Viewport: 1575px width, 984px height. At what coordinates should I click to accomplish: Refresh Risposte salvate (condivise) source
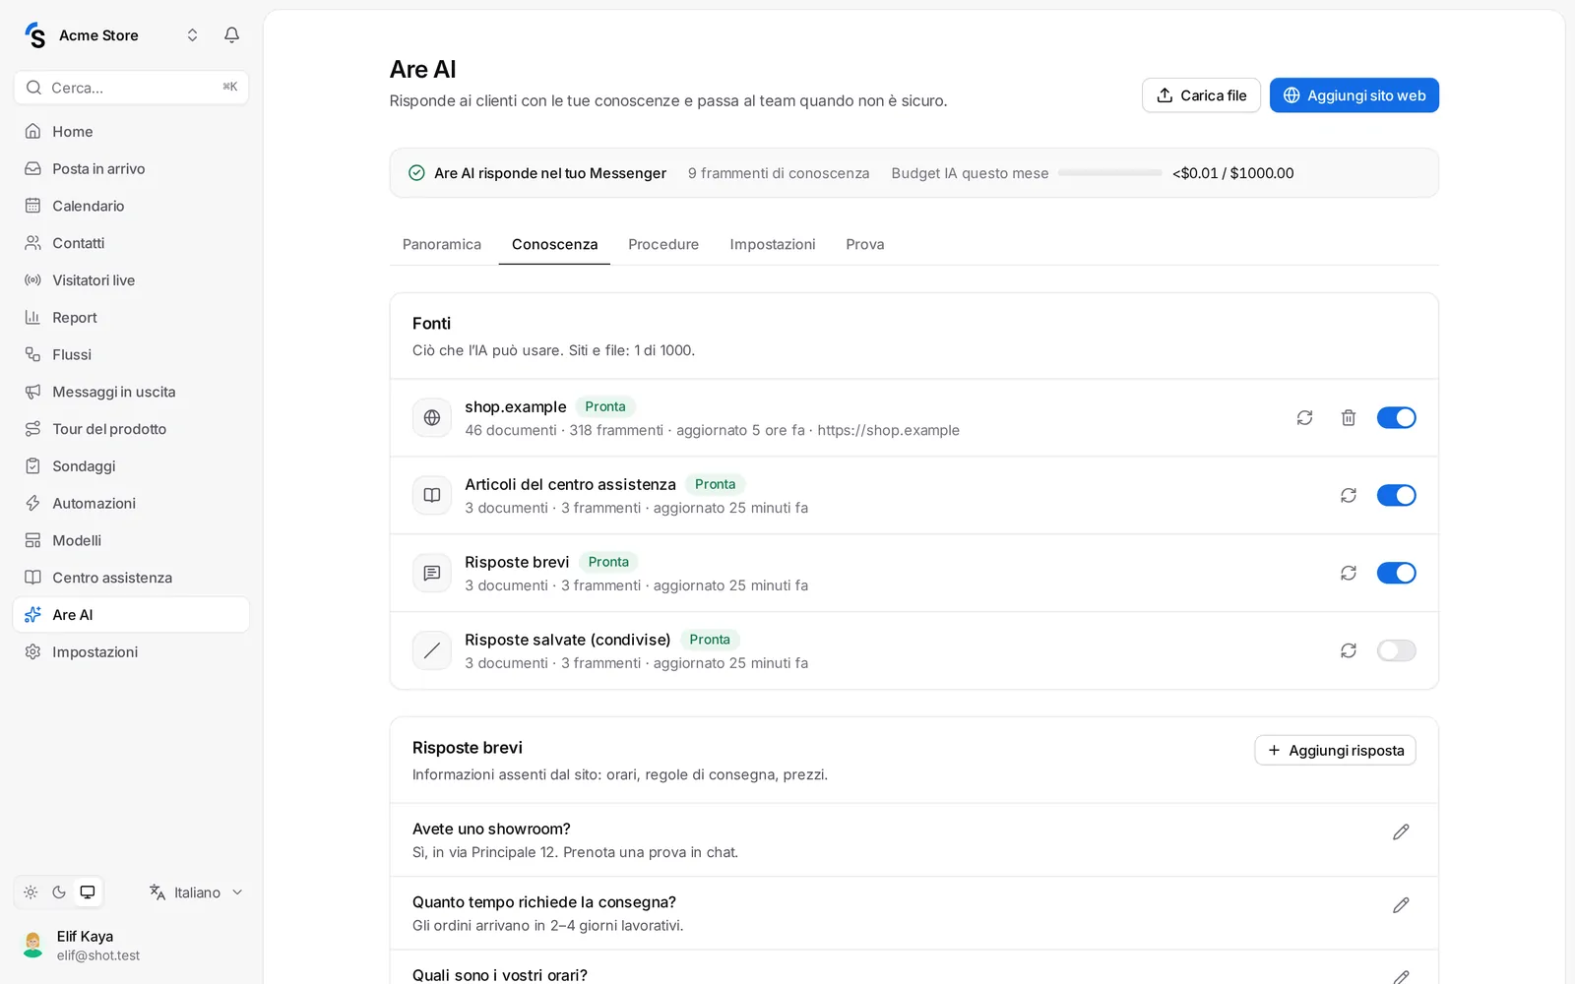(1349, 651)
